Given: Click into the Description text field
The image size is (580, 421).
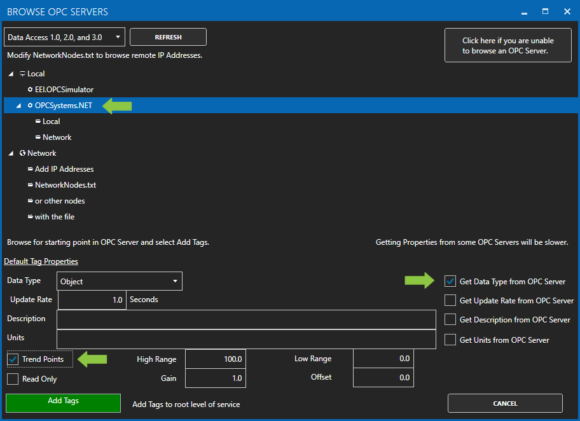Looking at the screenshot, I should [x=246, y=319].
